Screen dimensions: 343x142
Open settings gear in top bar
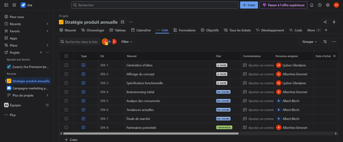coord(328,5)
